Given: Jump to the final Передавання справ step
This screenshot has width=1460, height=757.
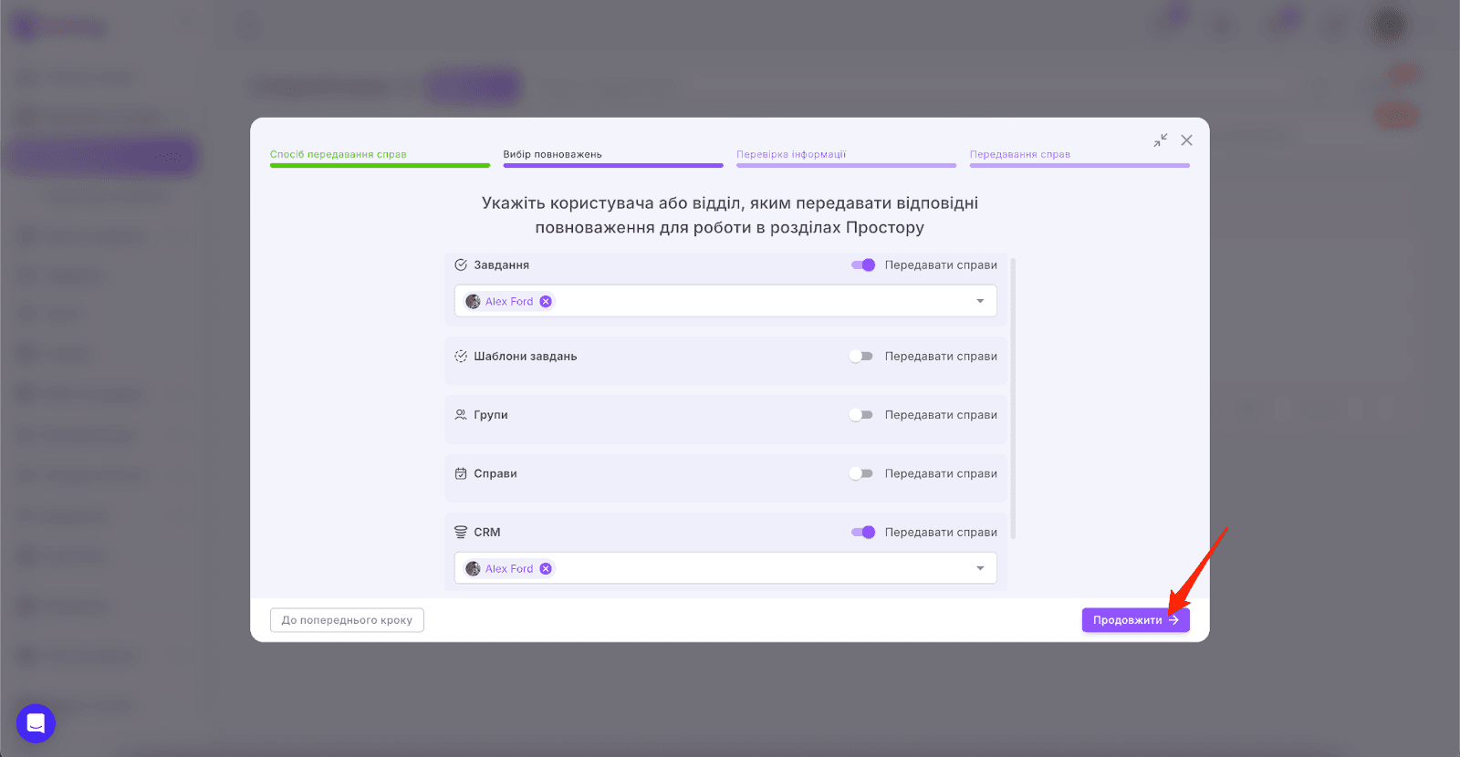Looking at the screenshot, I should 1079,157.
